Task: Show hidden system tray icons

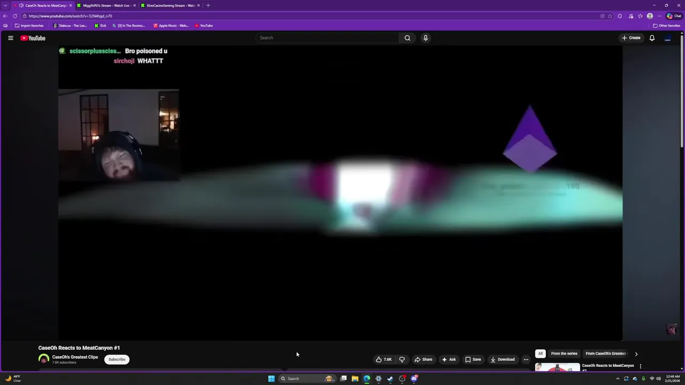Action: 618,379
